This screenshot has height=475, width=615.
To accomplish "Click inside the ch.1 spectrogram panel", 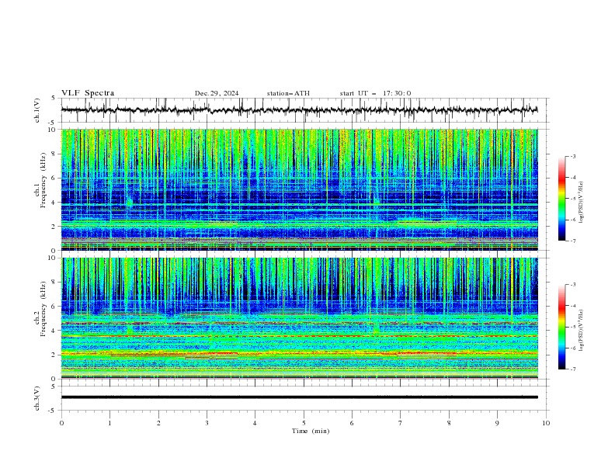I will [299, 189].
